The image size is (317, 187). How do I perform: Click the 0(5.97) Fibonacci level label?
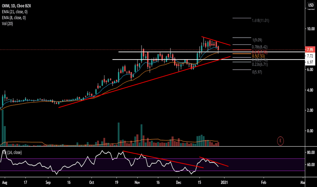pos(257,72)
